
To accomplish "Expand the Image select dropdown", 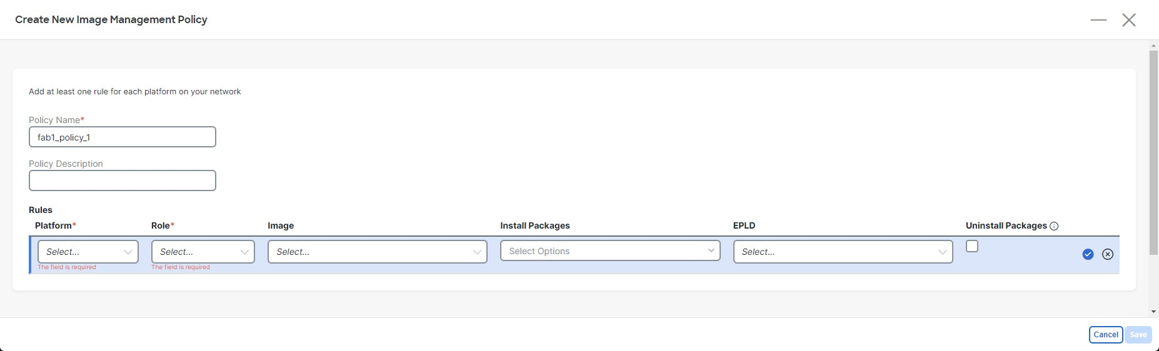I will 378,252.
